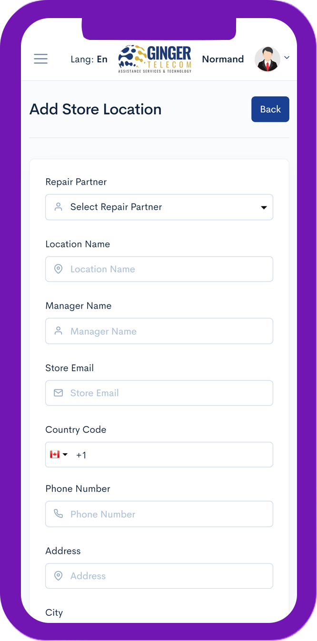Open the Lang: En language menu
The width and height of the screenshot is (317, 641).
coord(89,59)
